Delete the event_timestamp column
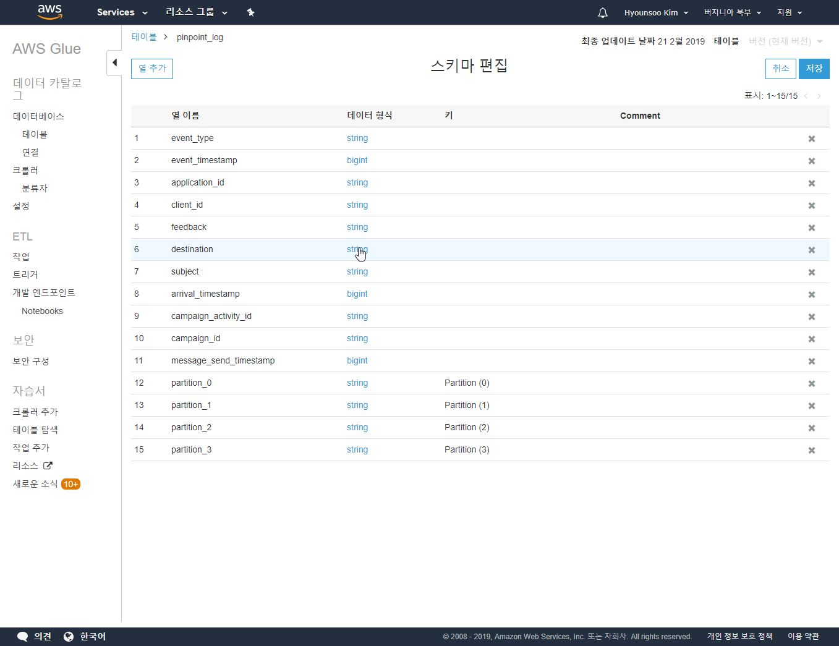Viewport: 839px width, 646px height. point(812,161)
